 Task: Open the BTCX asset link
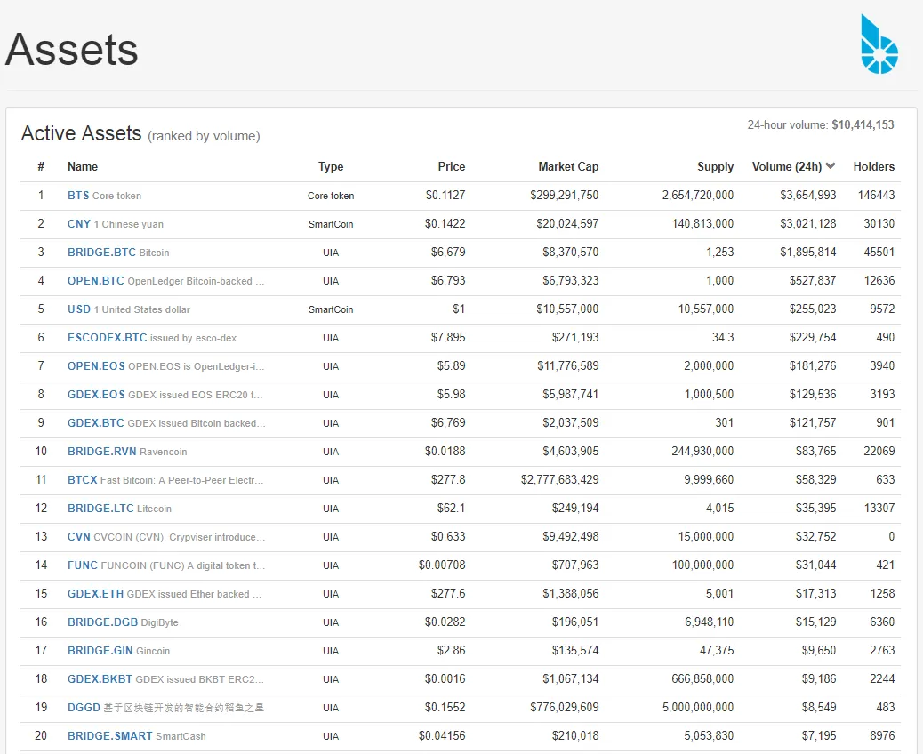82,480
